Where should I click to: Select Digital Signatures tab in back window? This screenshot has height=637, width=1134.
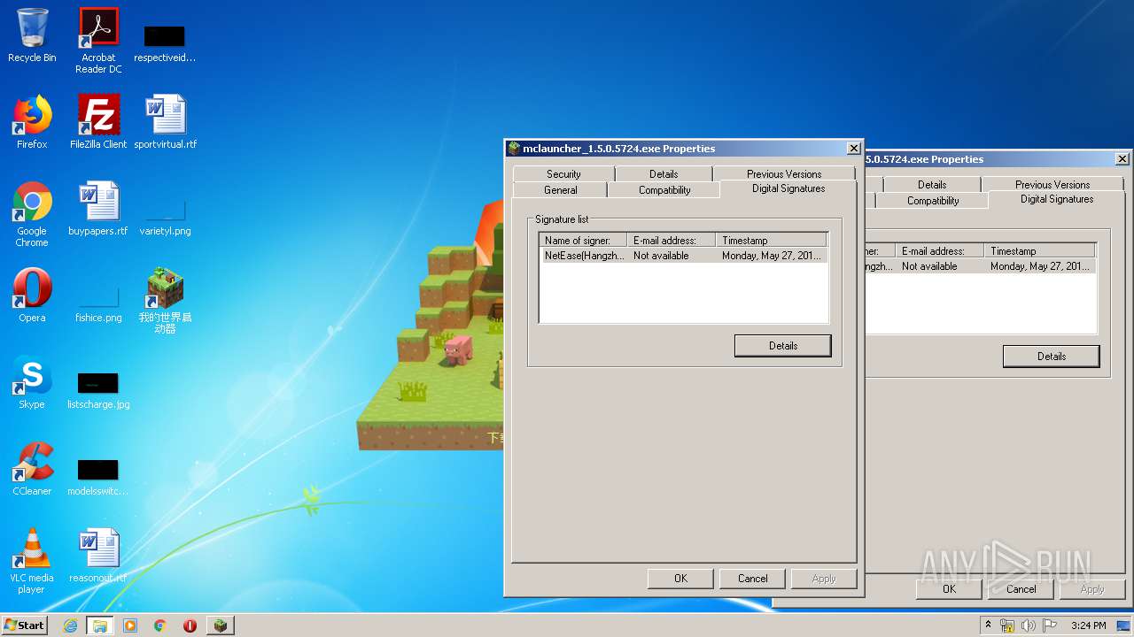(1057, 199)
